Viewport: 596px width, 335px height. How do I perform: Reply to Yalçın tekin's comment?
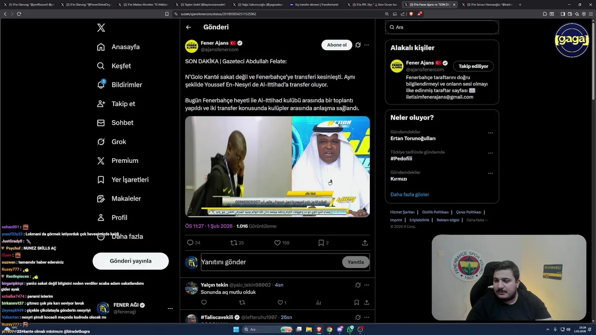click(204, 302)
